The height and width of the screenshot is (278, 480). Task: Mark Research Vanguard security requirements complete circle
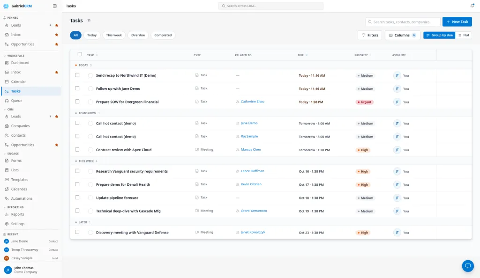click(x=90, y=171)
